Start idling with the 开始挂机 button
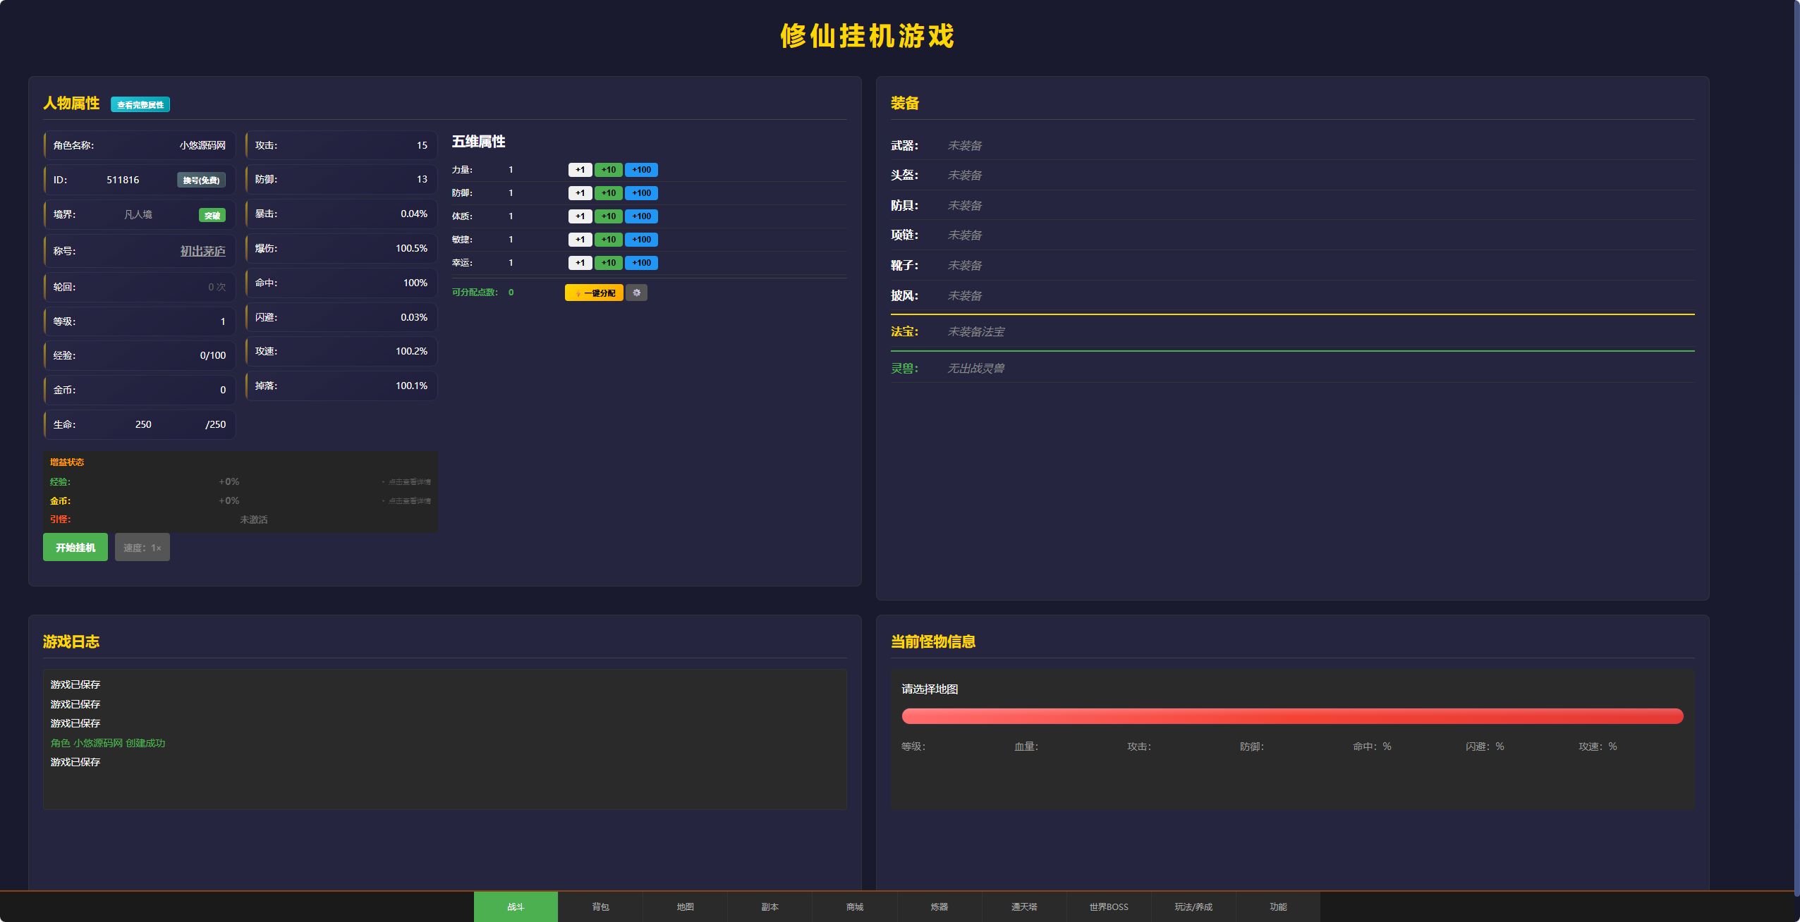 tap(75, 547)
